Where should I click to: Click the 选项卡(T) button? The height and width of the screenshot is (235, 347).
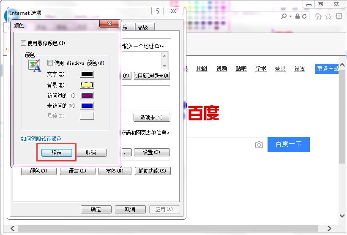(x=152, y=117)
